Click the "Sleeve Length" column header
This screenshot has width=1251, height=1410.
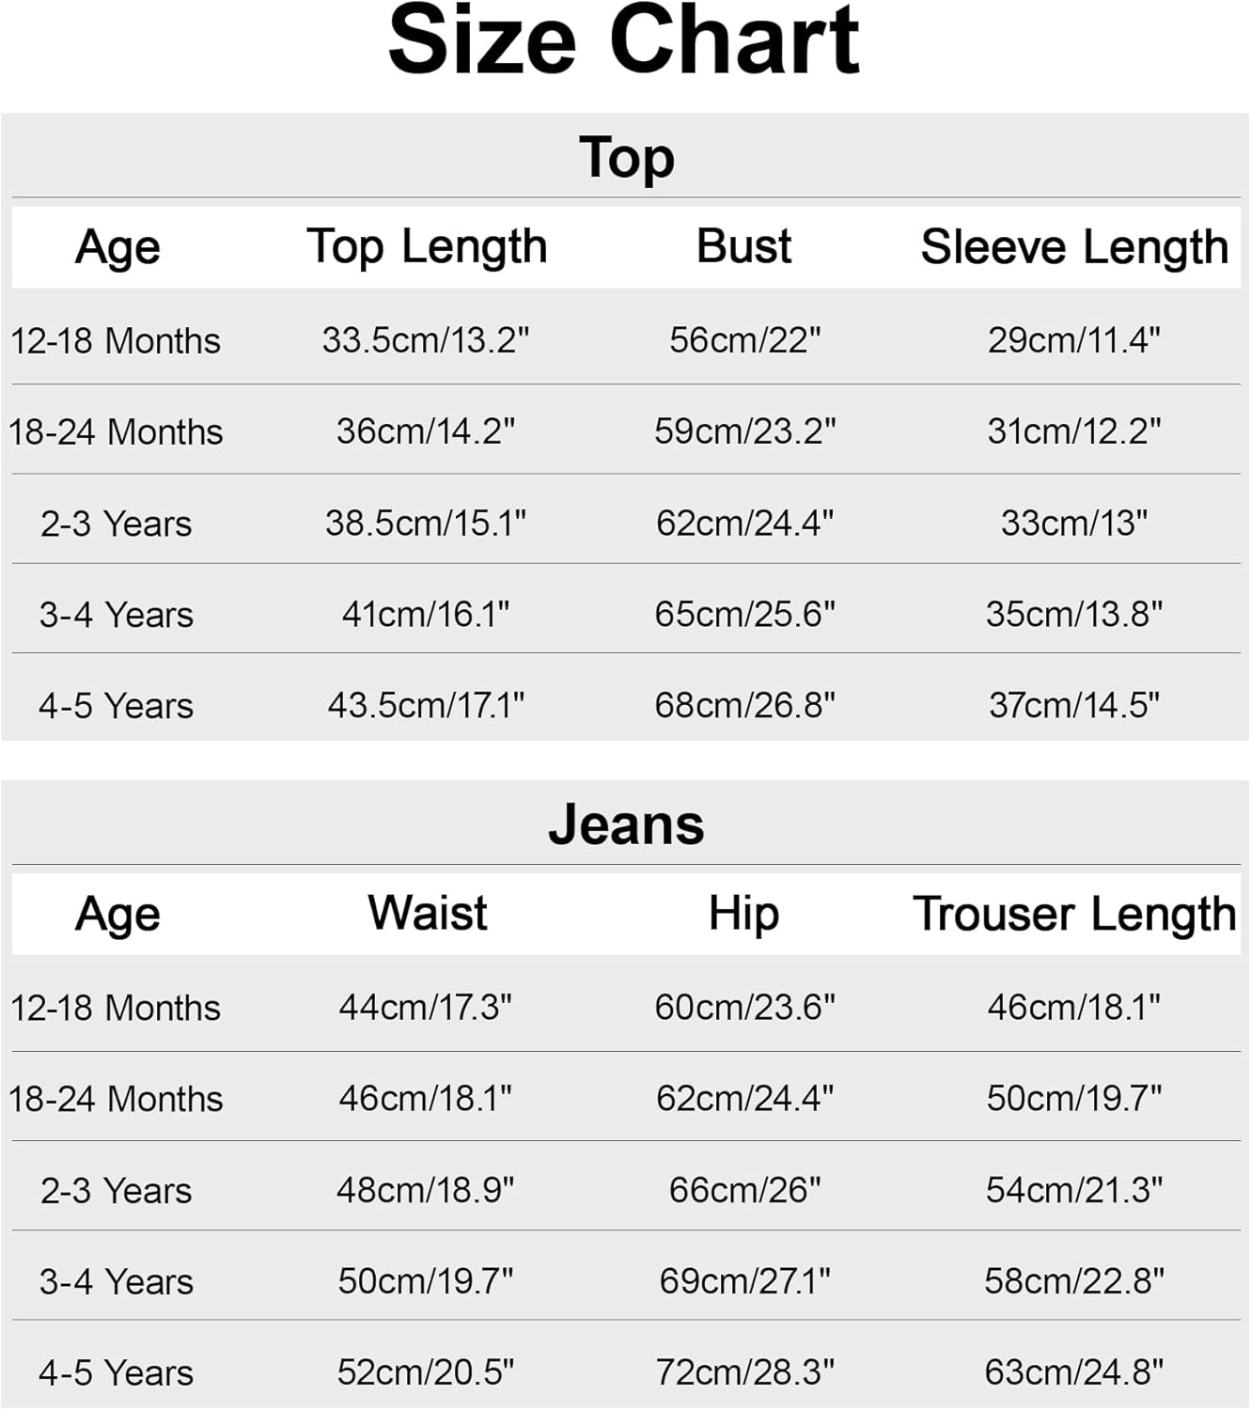coord(1074,247)
